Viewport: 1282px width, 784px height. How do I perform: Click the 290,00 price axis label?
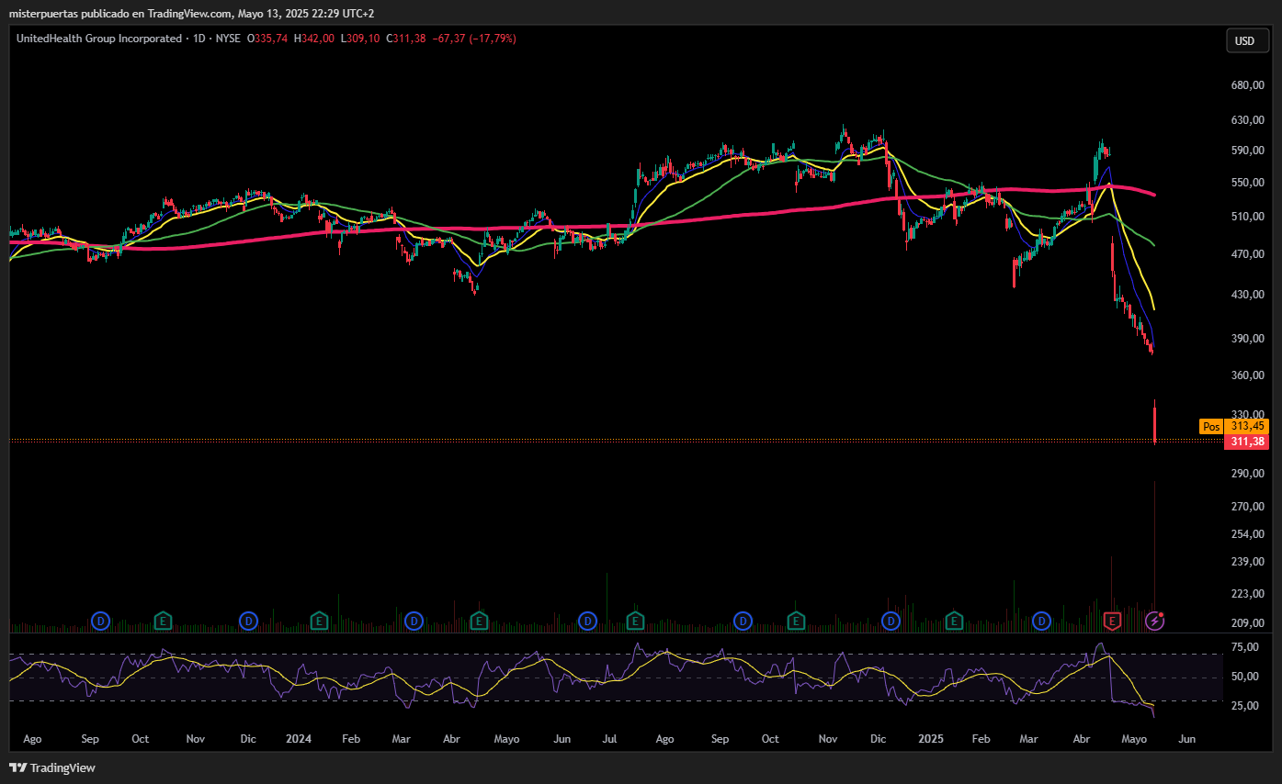click(x=1248, y=474)
